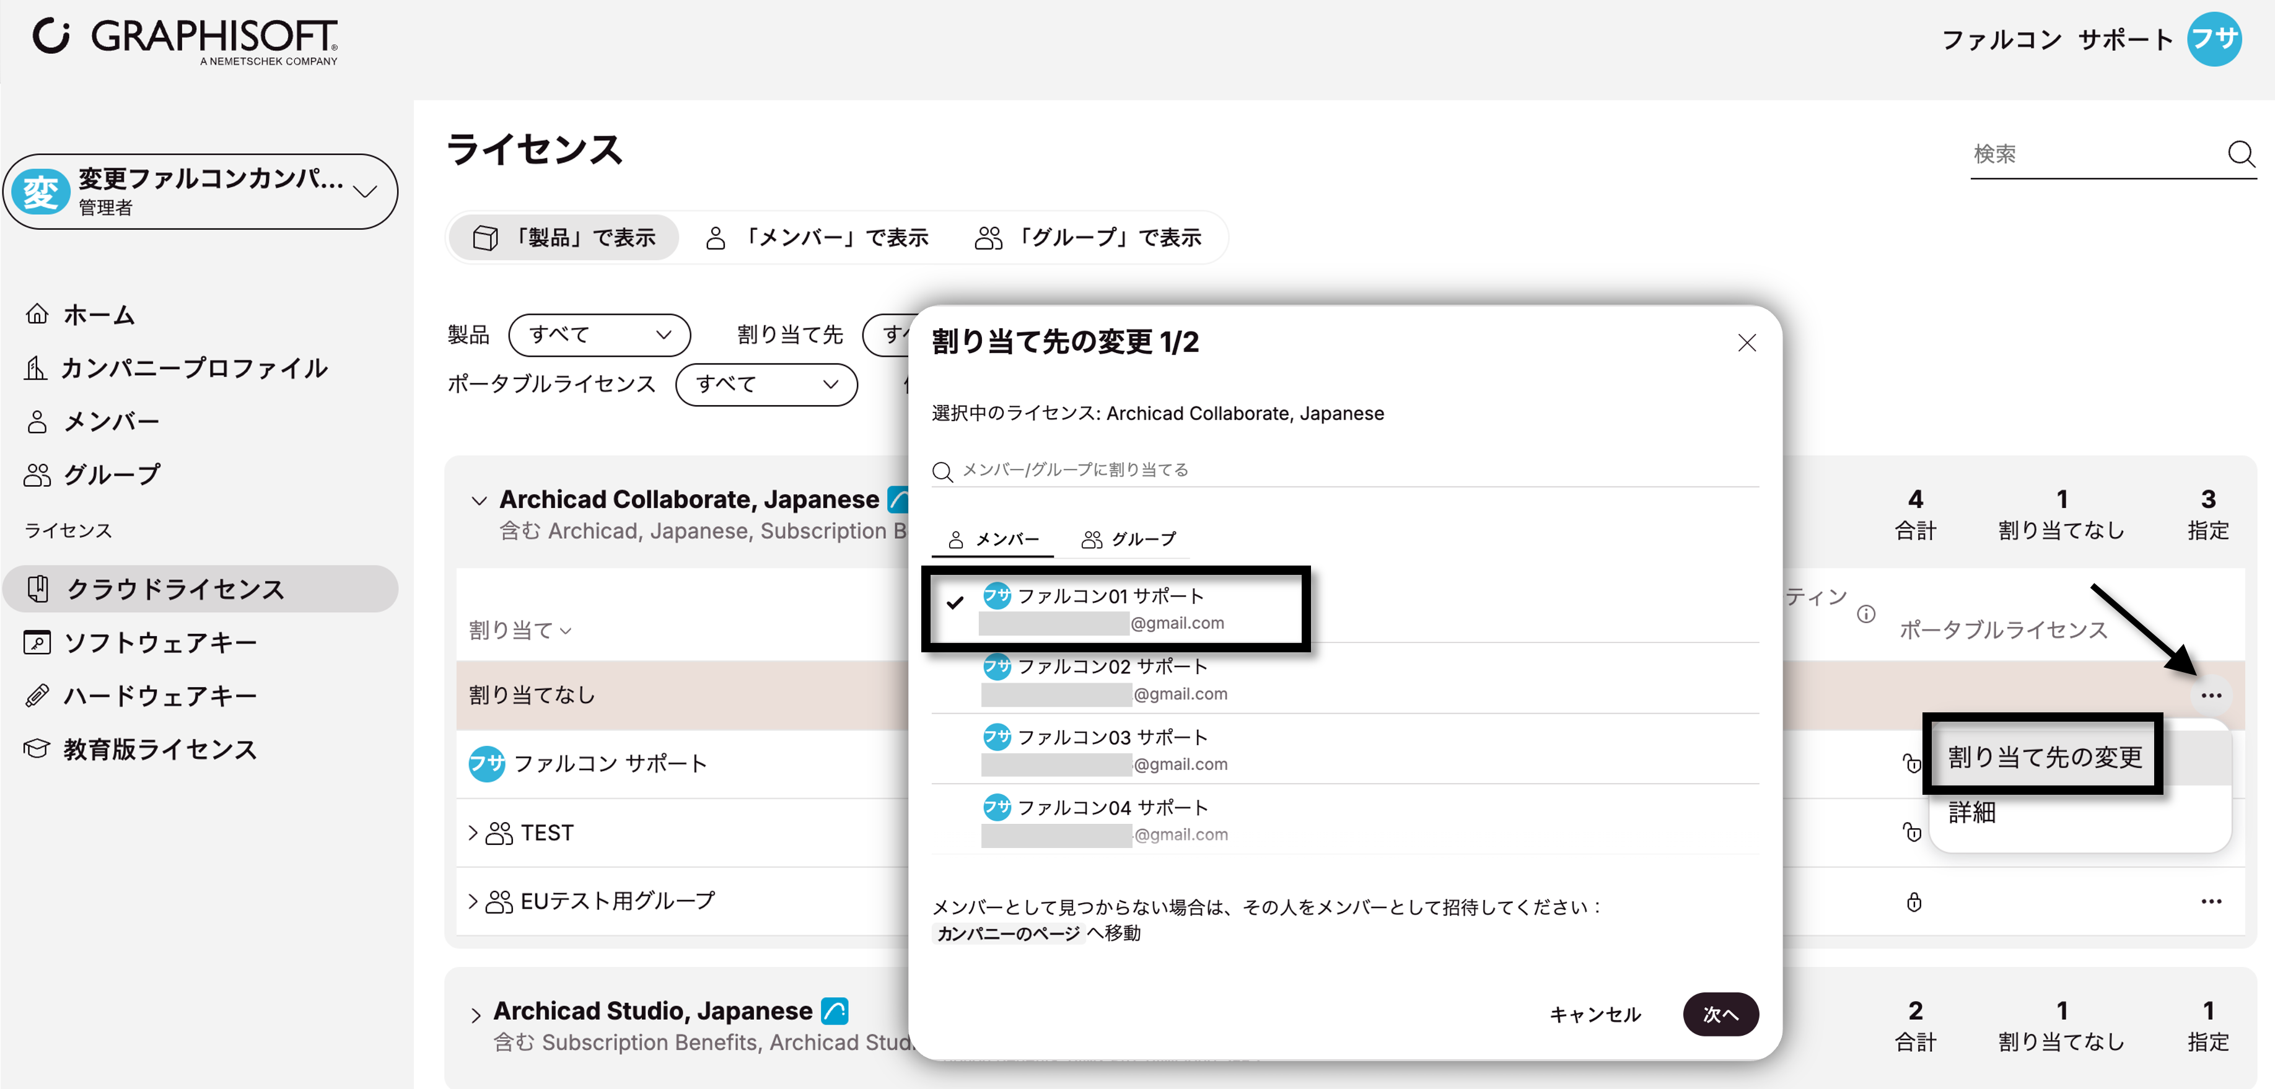This screenshot has height=1089, width=2275.
Task: Click the search magnifier icon at top right
Action: [2240, 154]
